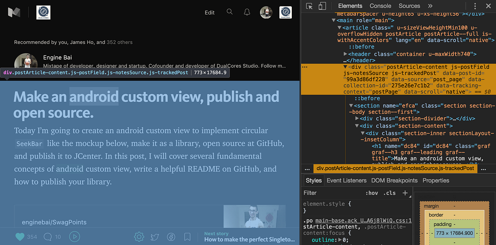The image size is (496, 245).
Task: Click the Medium logo
Action: point(15,12)
